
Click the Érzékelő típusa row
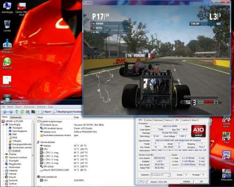(72, 125)
